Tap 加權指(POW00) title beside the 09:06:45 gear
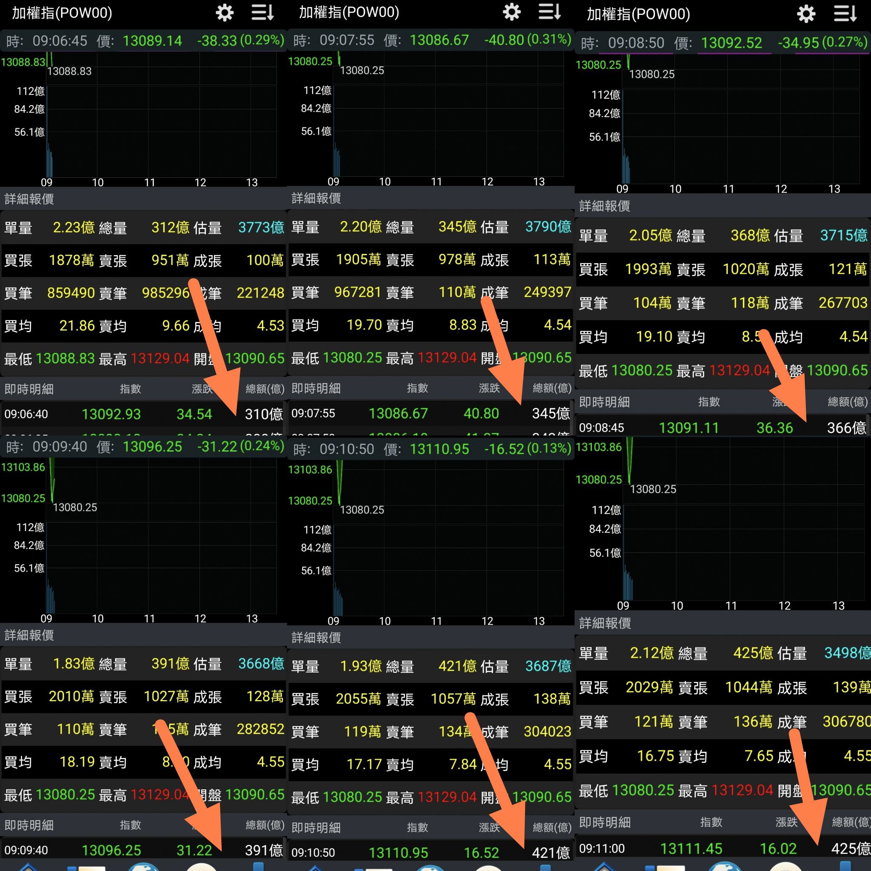The width and height of the screenshot is (871, 871). [x=62, y=13]
